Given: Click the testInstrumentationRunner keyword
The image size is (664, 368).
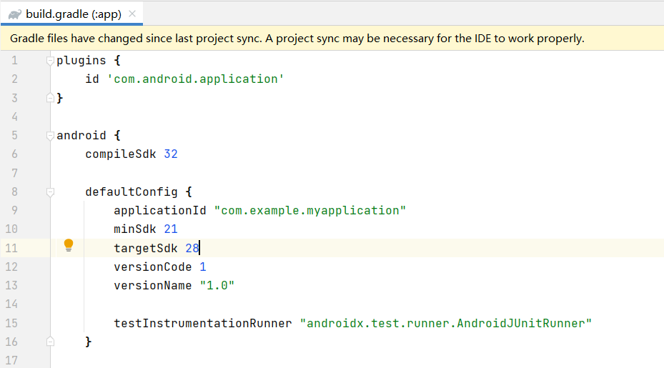Looking at the screenshot, I should pos(203,324).
